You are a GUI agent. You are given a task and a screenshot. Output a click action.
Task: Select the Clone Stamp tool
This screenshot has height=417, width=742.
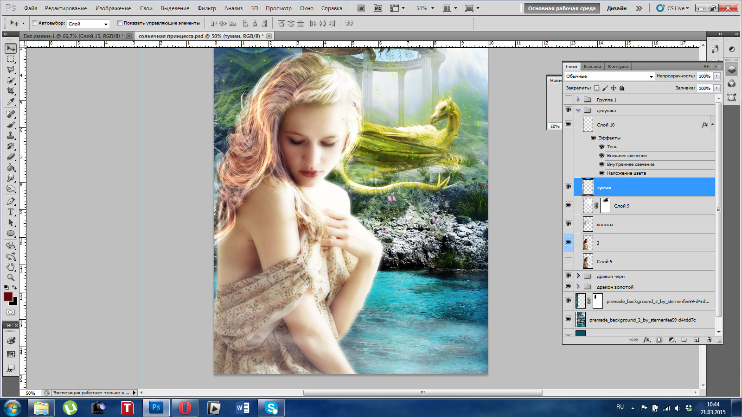[11, 135]
